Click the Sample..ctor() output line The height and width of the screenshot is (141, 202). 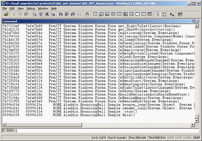[x=70, y=111]
